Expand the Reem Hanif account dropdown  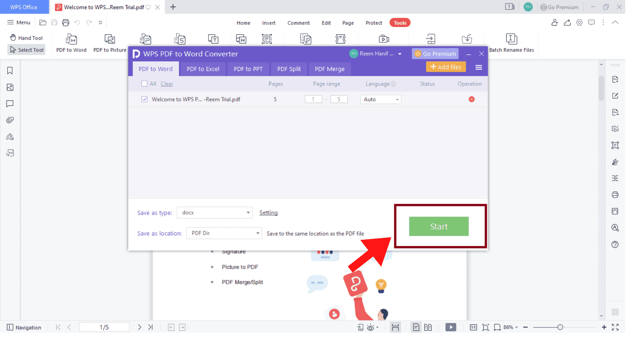click(x=400, y=54)
